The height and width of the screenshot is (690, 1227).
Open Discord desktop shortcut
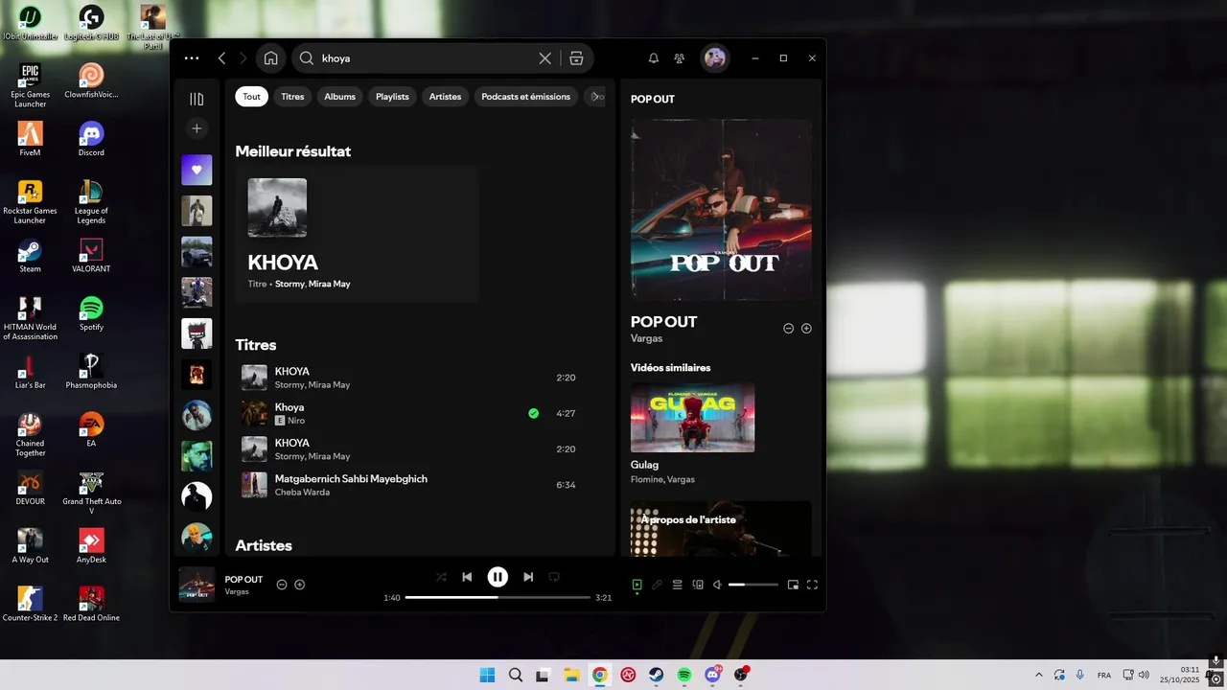coord(91,139)
